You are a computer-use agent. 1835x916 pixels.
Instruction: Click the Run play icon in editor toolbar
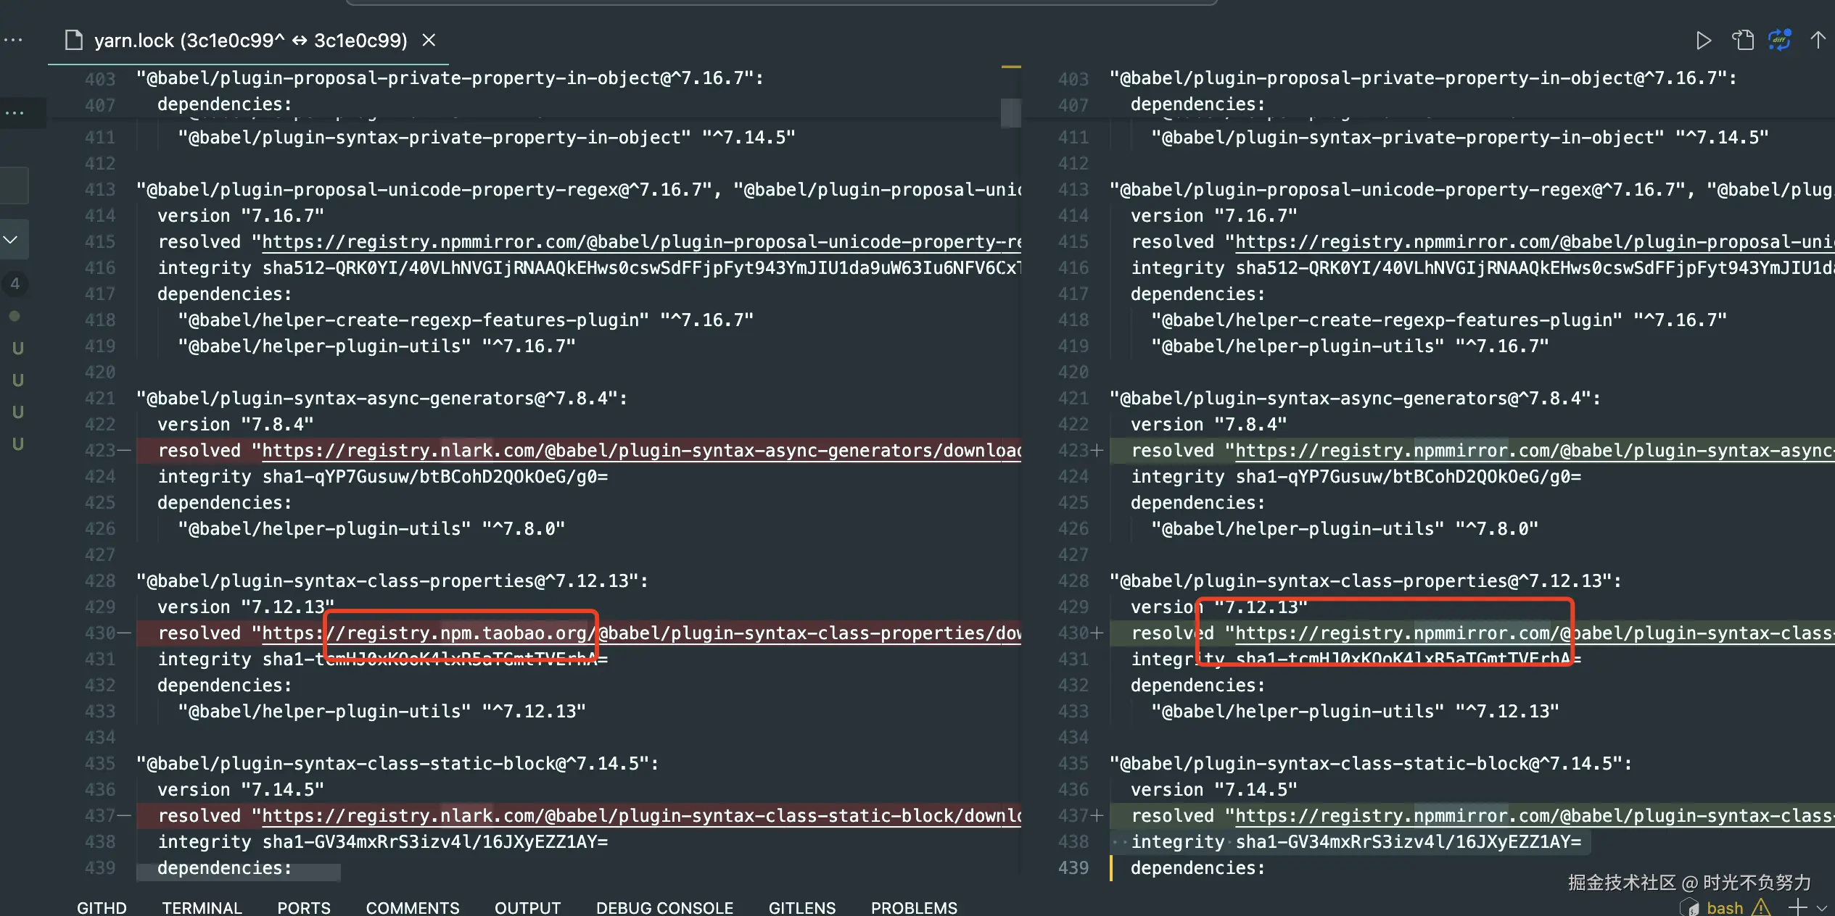point(1704,41)
